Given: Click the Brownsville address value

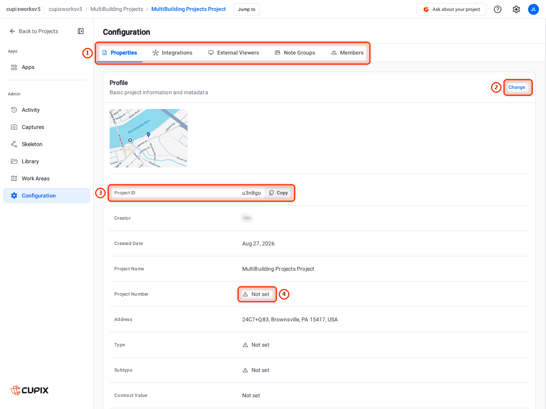Looking at the screenshot, I should click(x=290, y=319).
